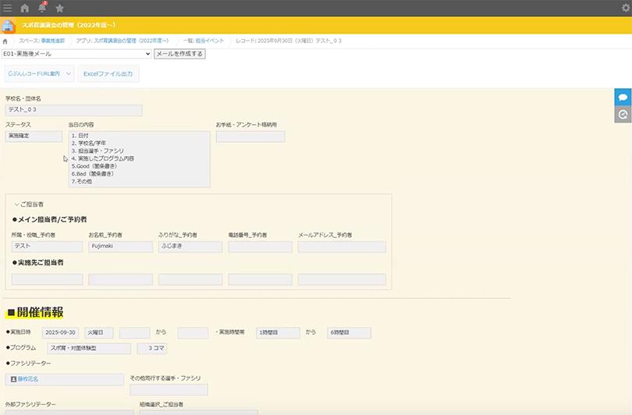Open the hamburger menu icon
632x415 pixels.
8,8
